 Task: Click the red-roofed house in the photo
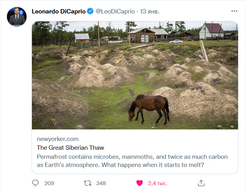[212, 31]
